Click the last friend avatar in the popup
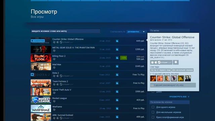Screen dimensions: 215x121 pyautogui.click(x=188, y=78)
